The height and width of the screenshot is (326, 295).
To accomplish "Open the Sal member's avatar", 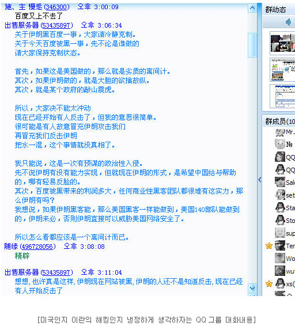I will (280, 182).
